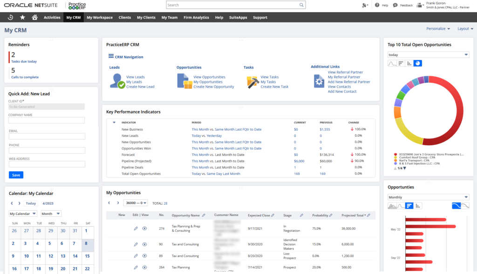477x274 pixels.
Task: Click the Save button in Quick Add
Action: tap(16, 175)
